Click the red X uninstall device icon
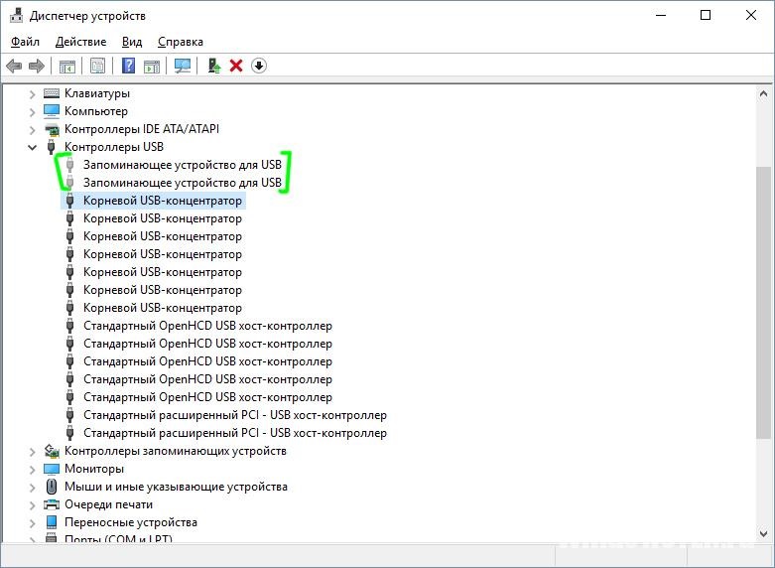Screen dimensions: 775x568 coord(236,66)
